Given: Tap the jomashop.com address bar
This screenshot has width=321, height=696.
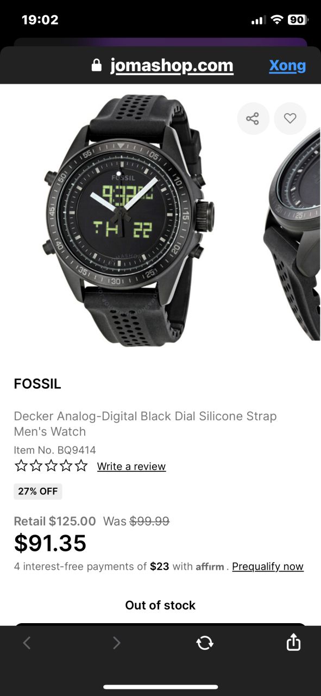Looking at the screenshot, I should [x=172, y=66].
